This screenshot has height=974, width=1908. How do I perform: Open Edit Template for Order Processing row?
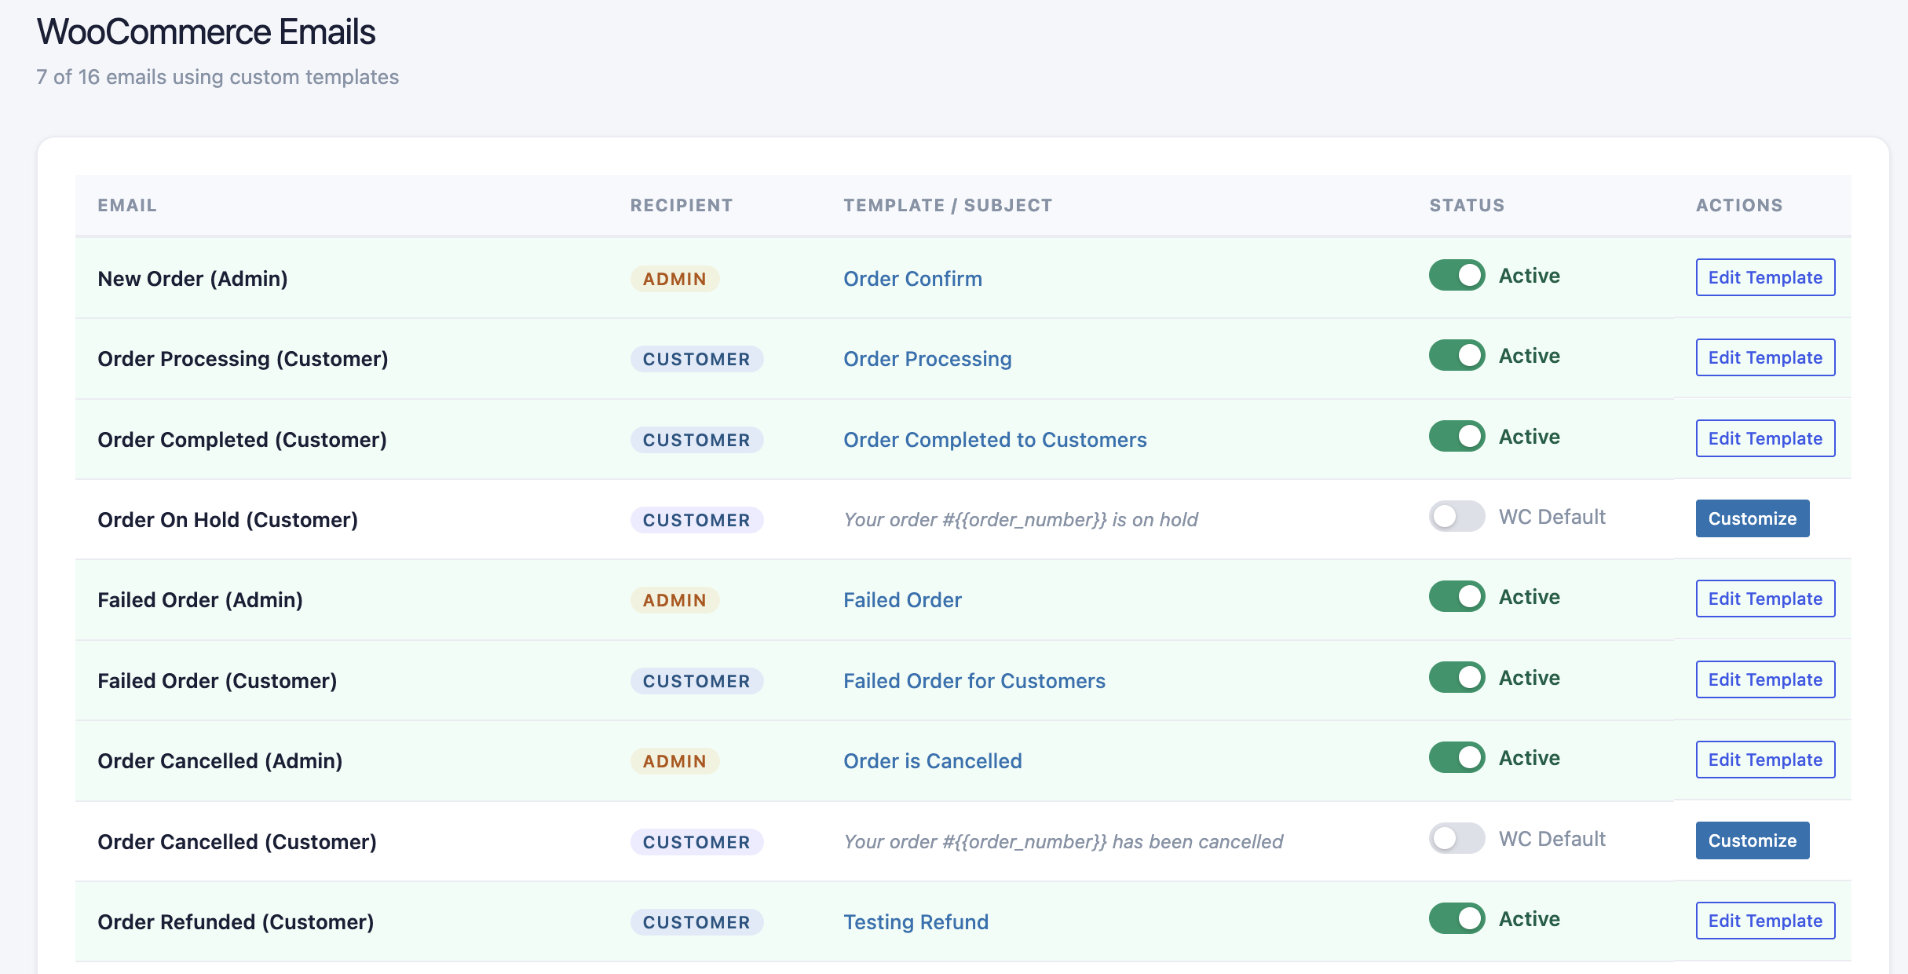click(x=1765, y=357)
